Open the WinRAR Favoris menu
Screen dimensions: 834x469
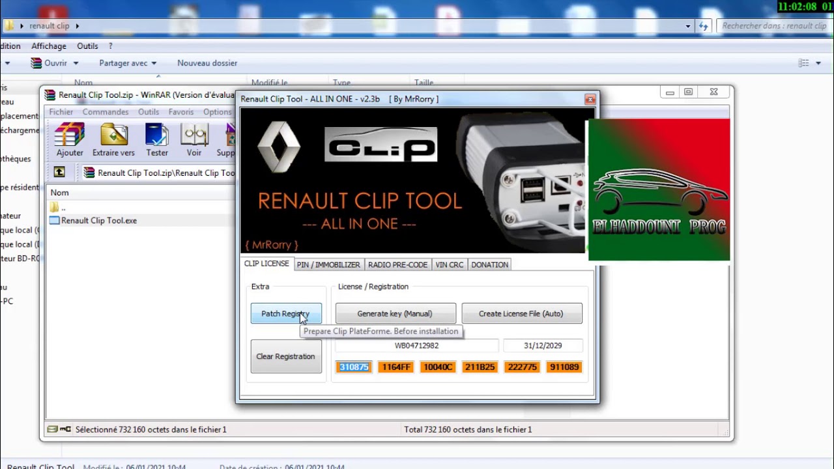(181, 112)
